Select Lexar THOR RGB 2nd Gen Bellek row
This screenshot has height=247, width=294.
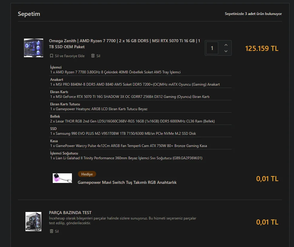[141, 119]
